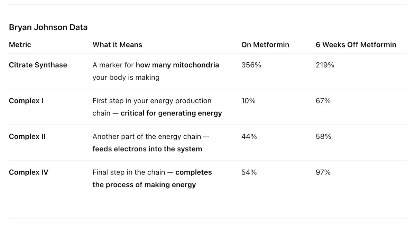Select the "Citrate Synthase" row label
The width and height of the screenshot is (415, 225).
[x=38, y=65]
